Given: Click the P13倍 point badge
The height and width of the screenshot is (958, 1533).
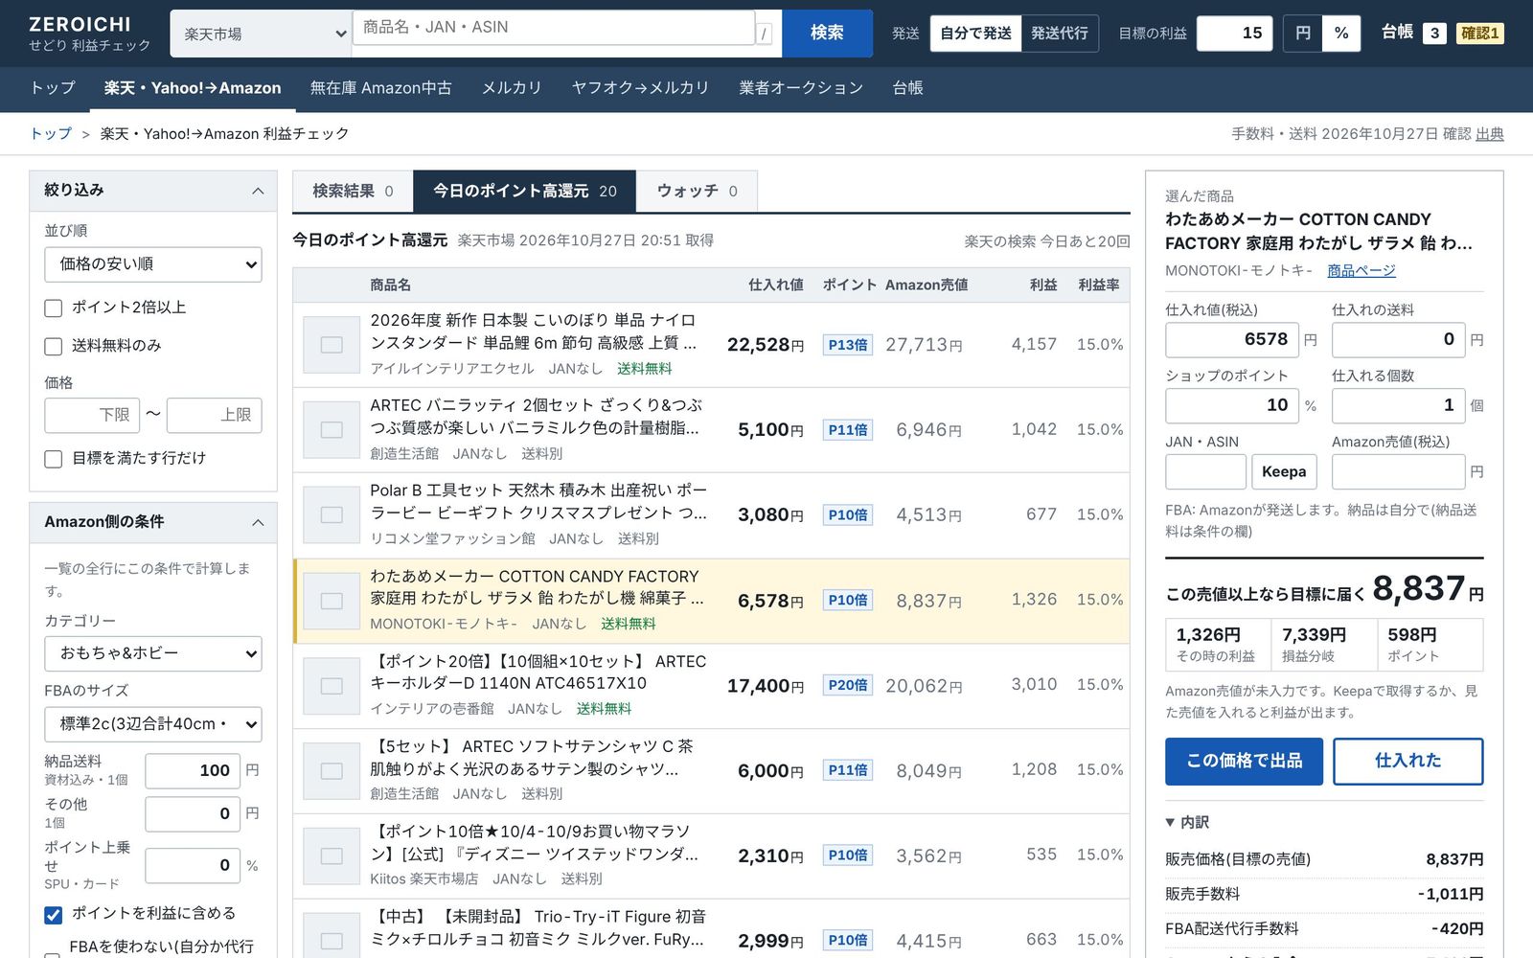Looking at the screenshot, I should (848, 345).
